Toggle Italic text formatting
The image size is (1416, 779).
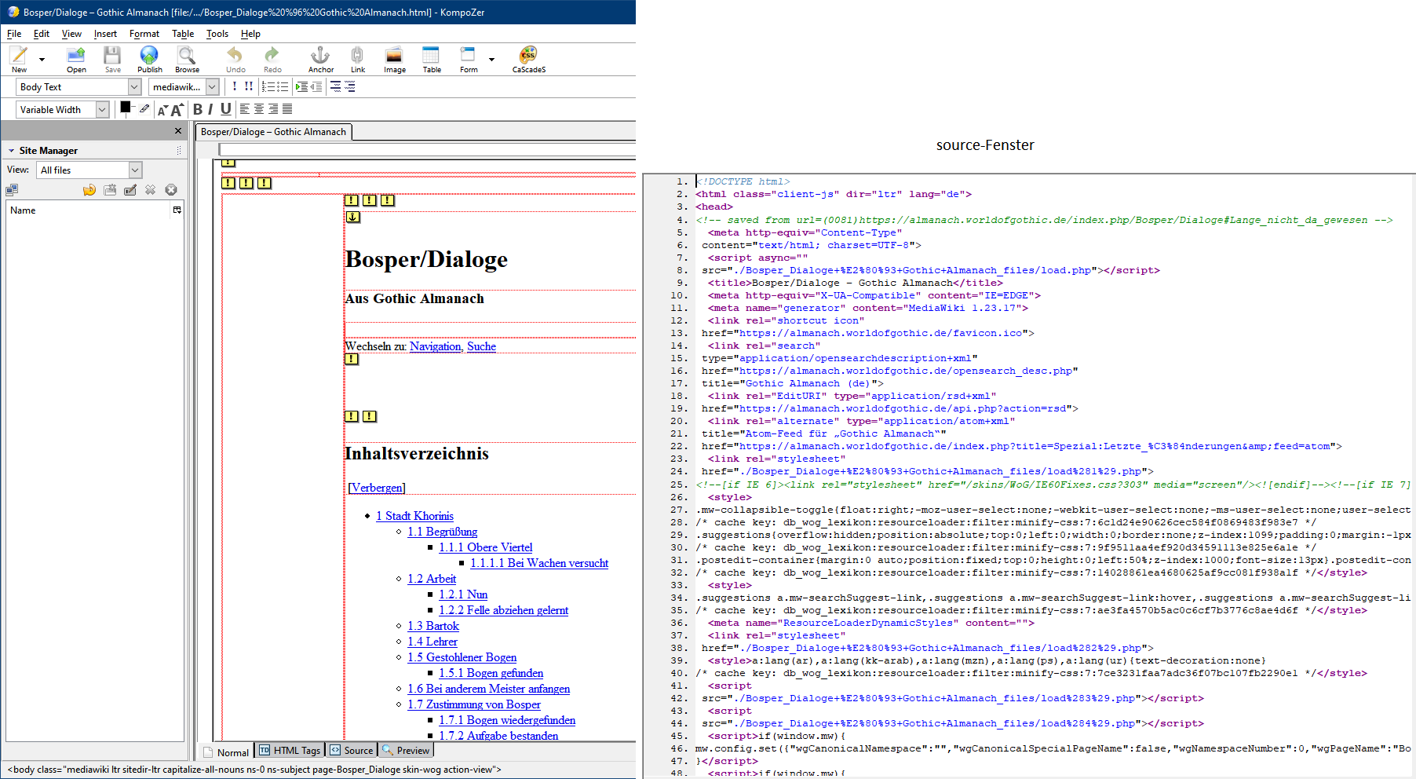click(x=210, y=109)
